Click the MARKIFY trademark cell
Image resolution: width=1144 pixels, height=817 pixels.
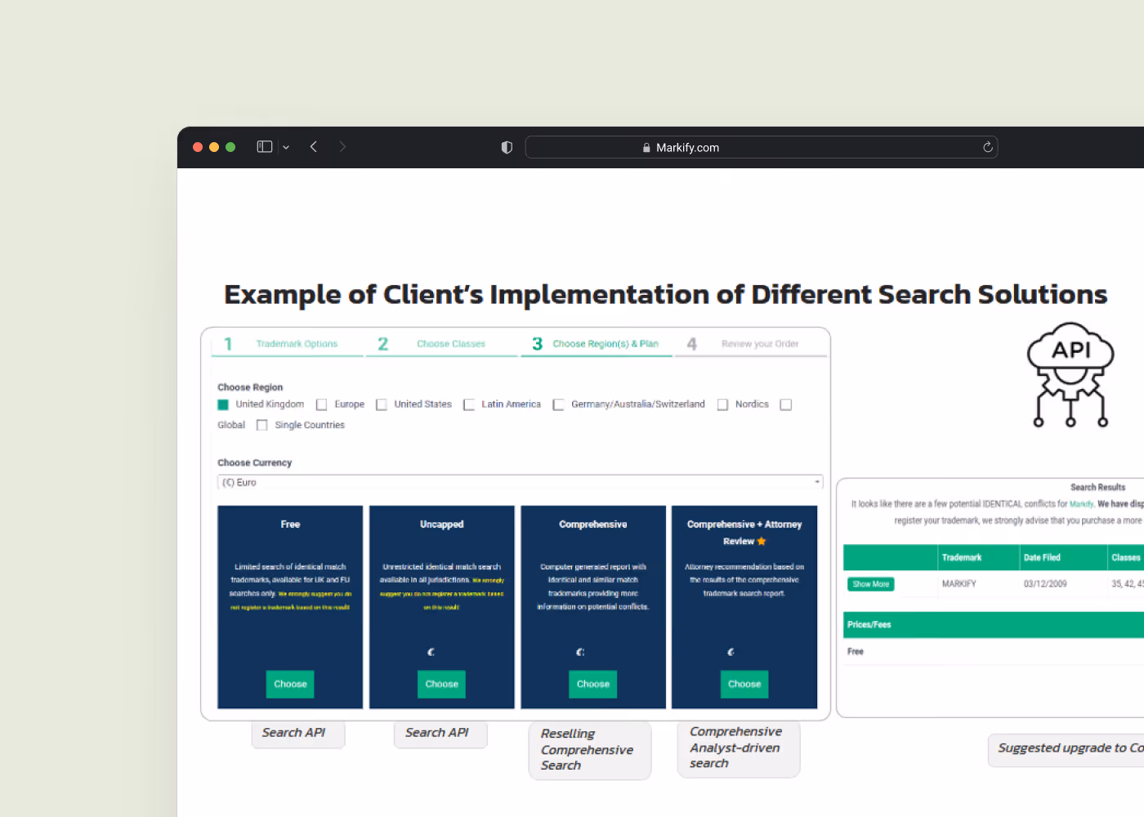pyautogui.click(x=959, y=584)
